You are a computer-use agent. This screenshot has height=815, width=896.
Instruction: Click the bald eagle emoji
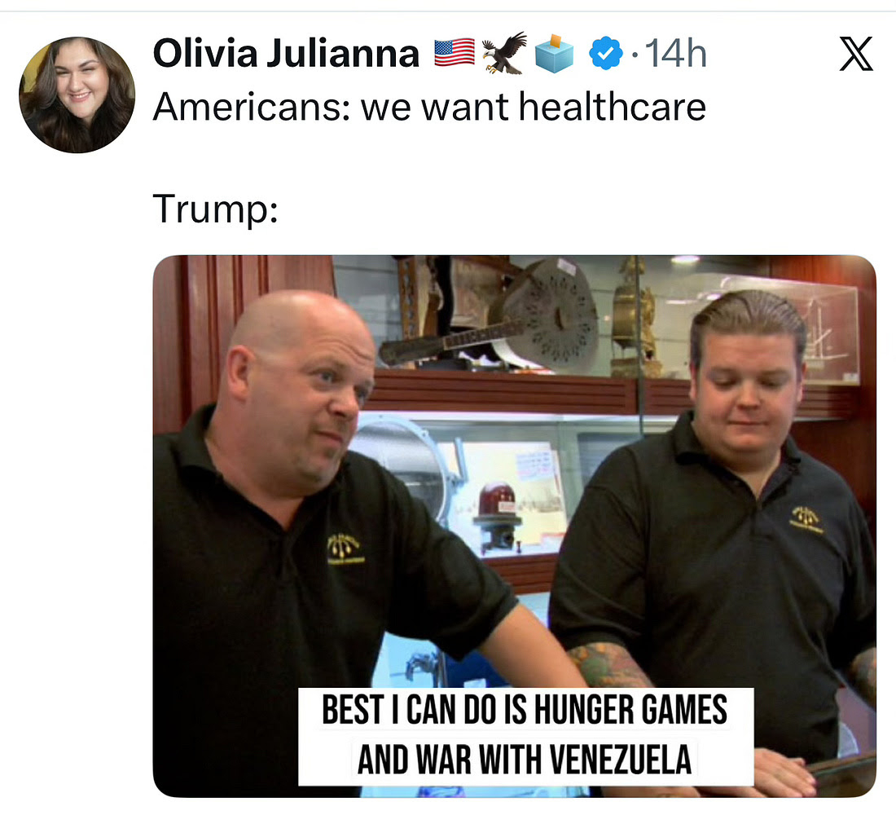point(504,53)
